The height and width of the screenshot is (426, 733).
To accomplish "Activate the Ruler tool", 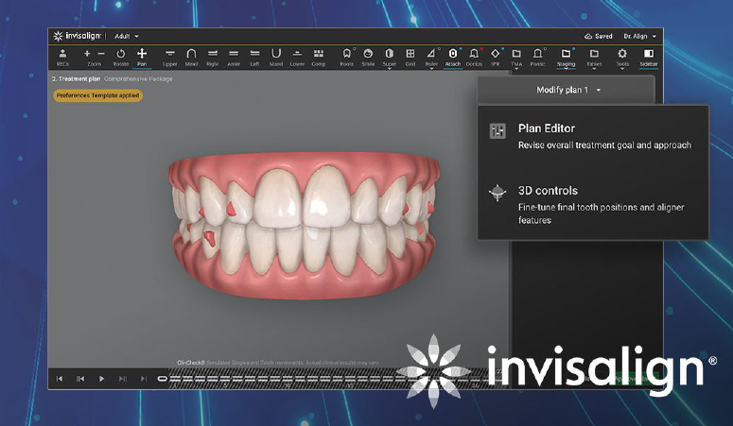I will (431, 57).
